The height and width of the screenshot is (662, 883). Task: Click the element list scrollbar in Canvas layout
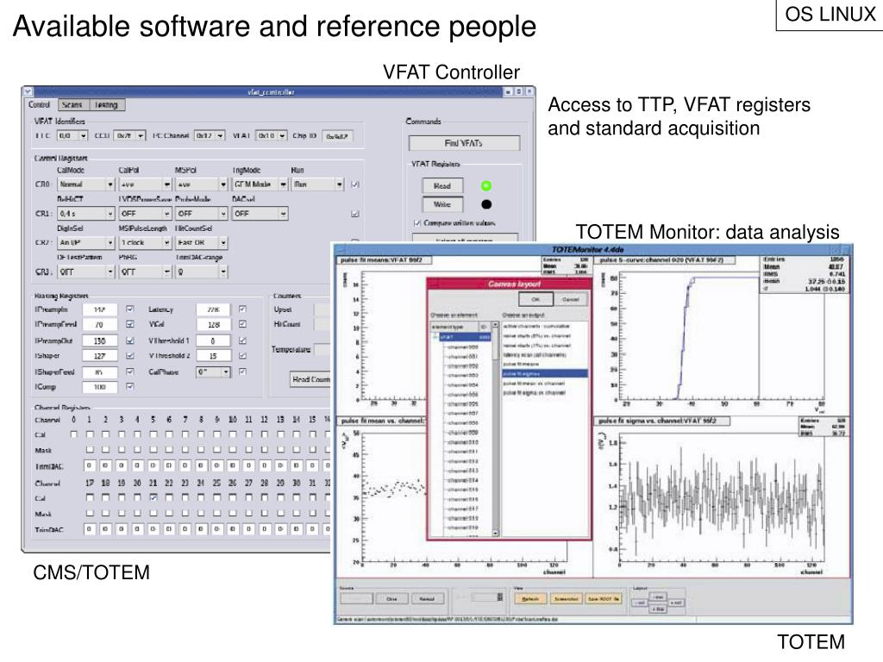(x=496, y=431)
